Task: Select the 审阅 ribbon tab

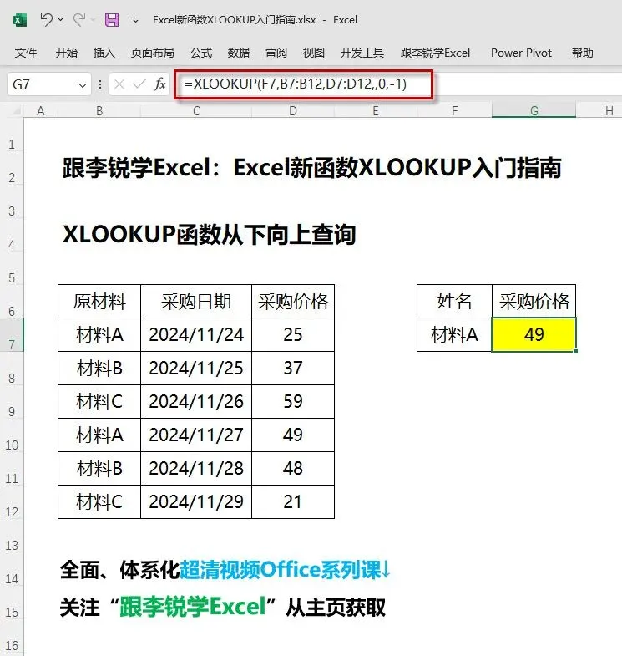Action: [276, 53]
